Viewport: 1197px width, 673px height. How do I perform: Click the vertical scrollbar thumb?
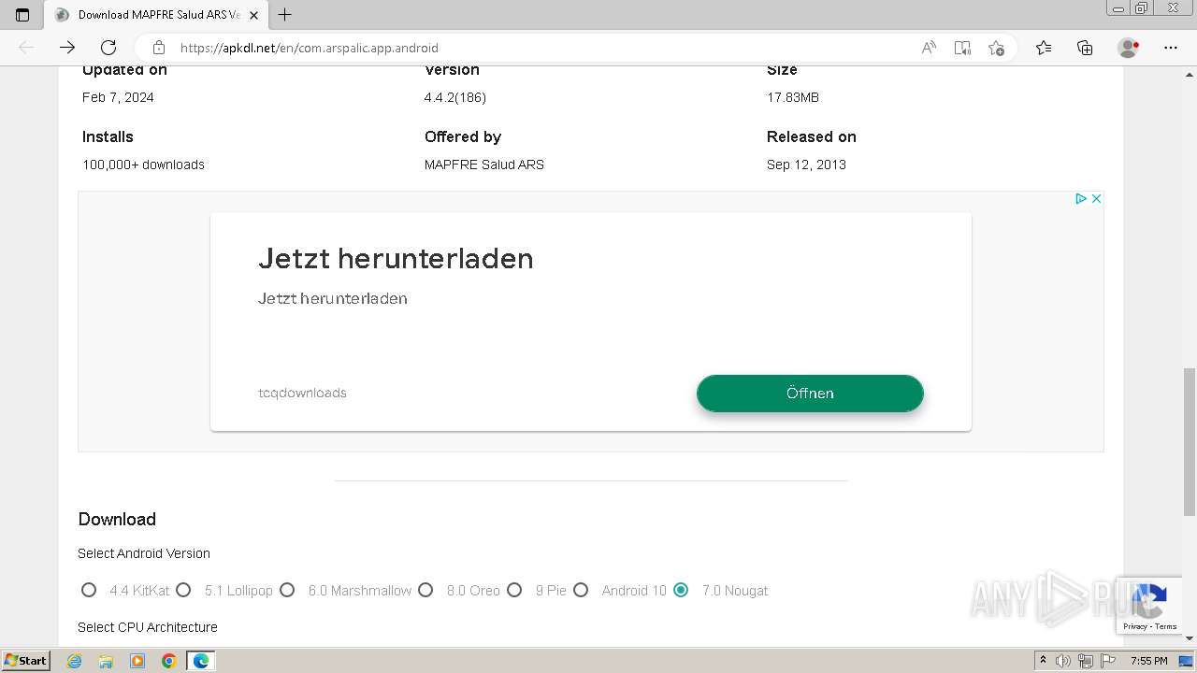(1190, 441)
